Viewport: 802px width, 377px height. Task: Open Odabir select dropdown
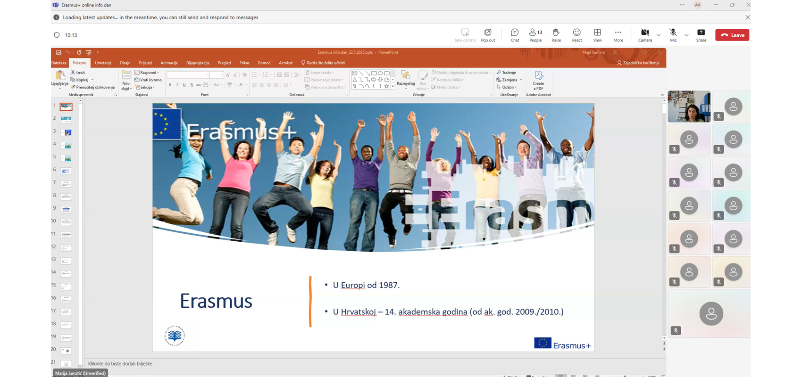(x=507, y=87)
